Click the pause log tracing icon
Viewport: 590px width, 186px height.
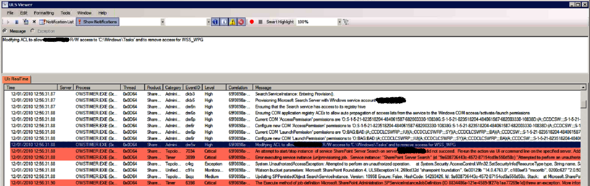(x=17, y=22)
